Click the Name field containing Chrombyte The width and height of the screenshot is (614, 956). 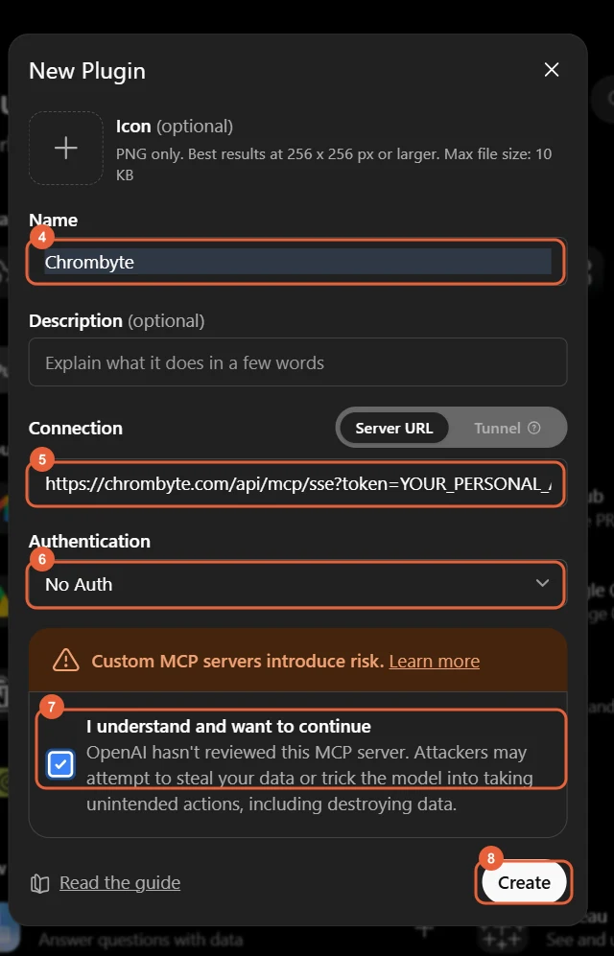tap(297, 262)
